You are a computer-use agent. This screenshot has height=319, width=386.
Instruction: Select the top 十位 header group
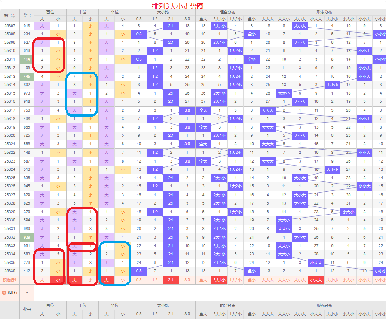click(83, 12)
